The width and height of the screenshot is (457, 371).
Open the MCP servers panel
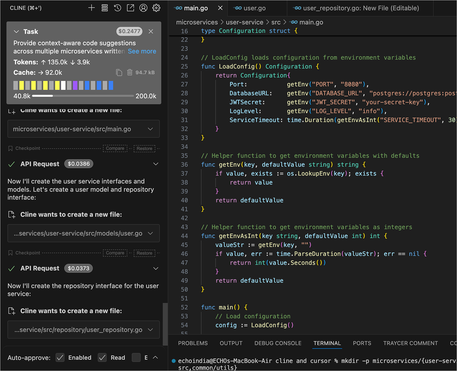tap(104, 8)
